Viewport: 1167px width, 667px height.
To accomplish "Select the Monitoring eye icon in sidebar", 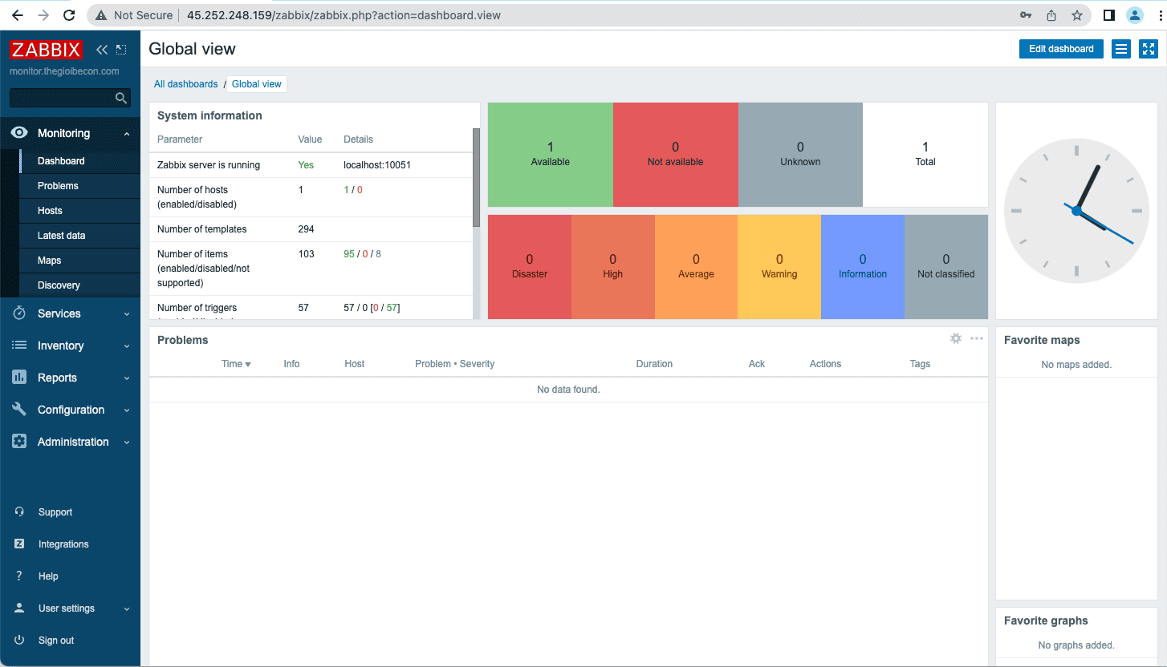I will coord(18,132).
